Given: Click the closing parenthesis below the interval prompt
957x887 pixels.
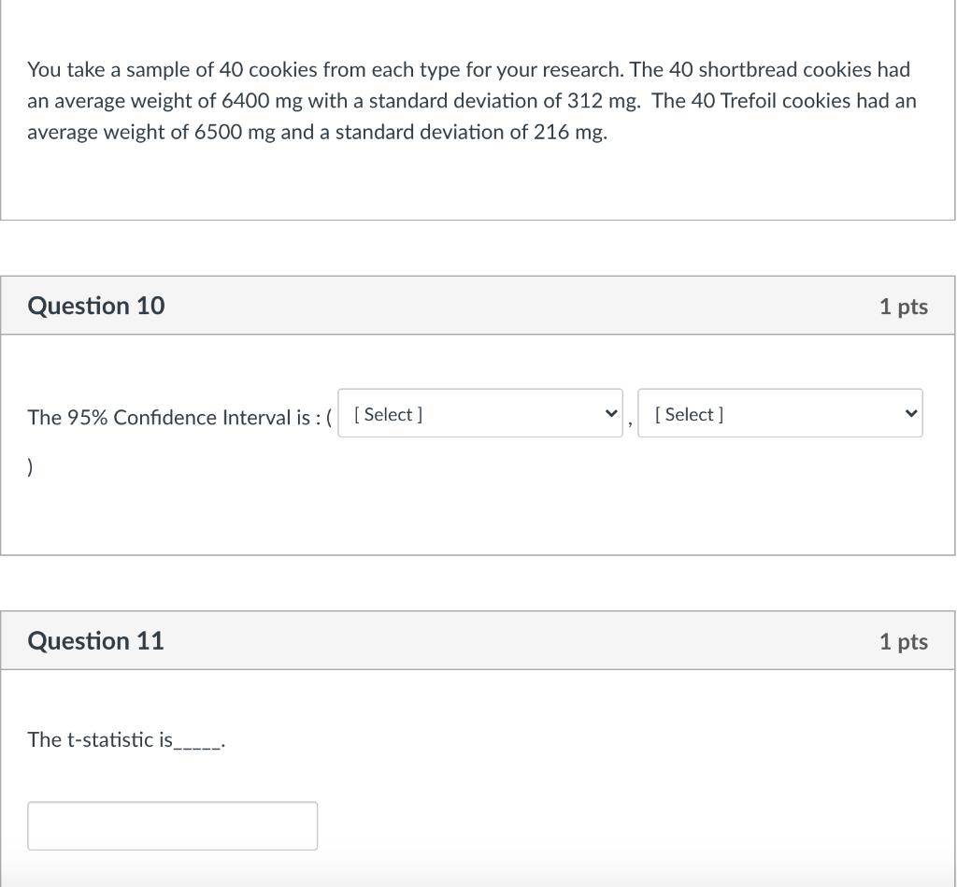Looking at the screenshot, I should (x=31, y=469).
